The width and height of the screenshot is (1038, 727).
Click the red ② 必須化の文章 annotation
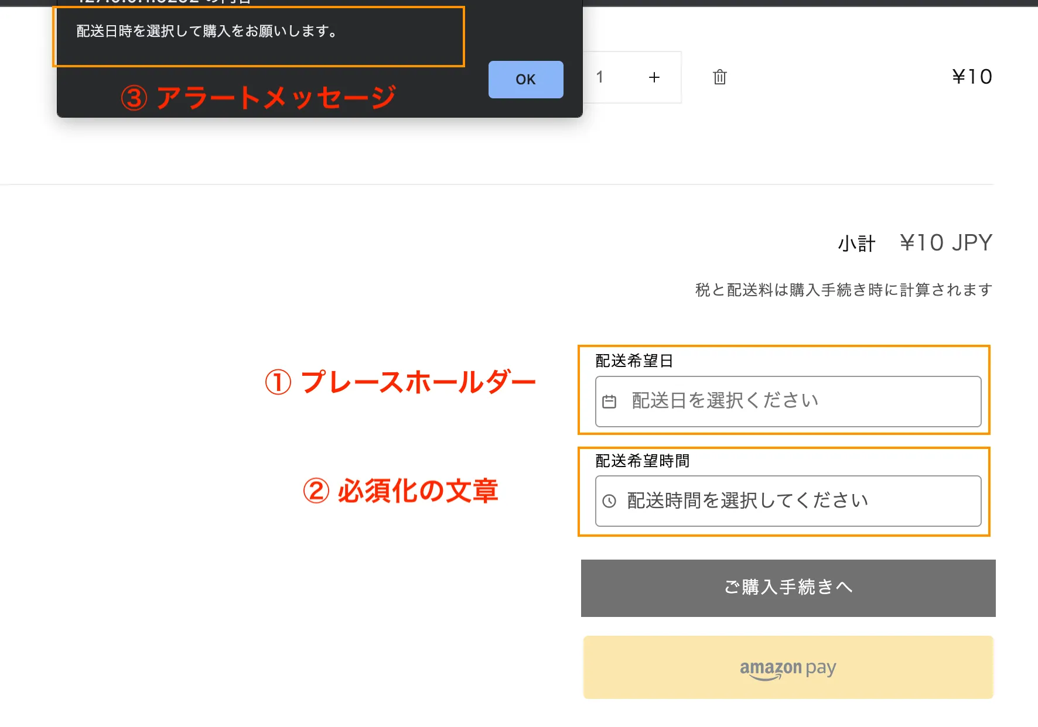coord(400,491)
